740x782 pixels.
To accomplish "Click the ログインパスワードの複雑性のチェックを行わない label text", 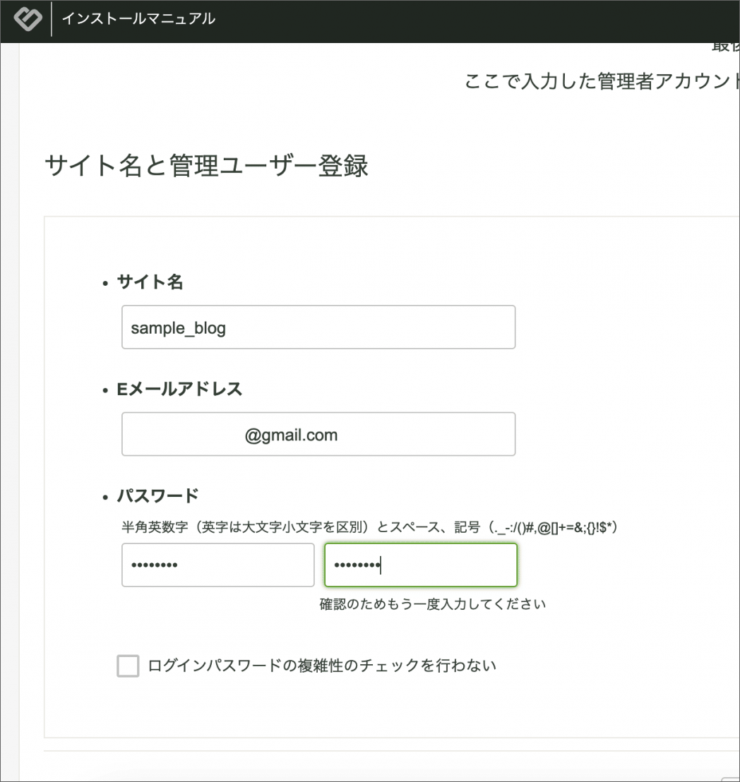I will [x=322, y=666].
